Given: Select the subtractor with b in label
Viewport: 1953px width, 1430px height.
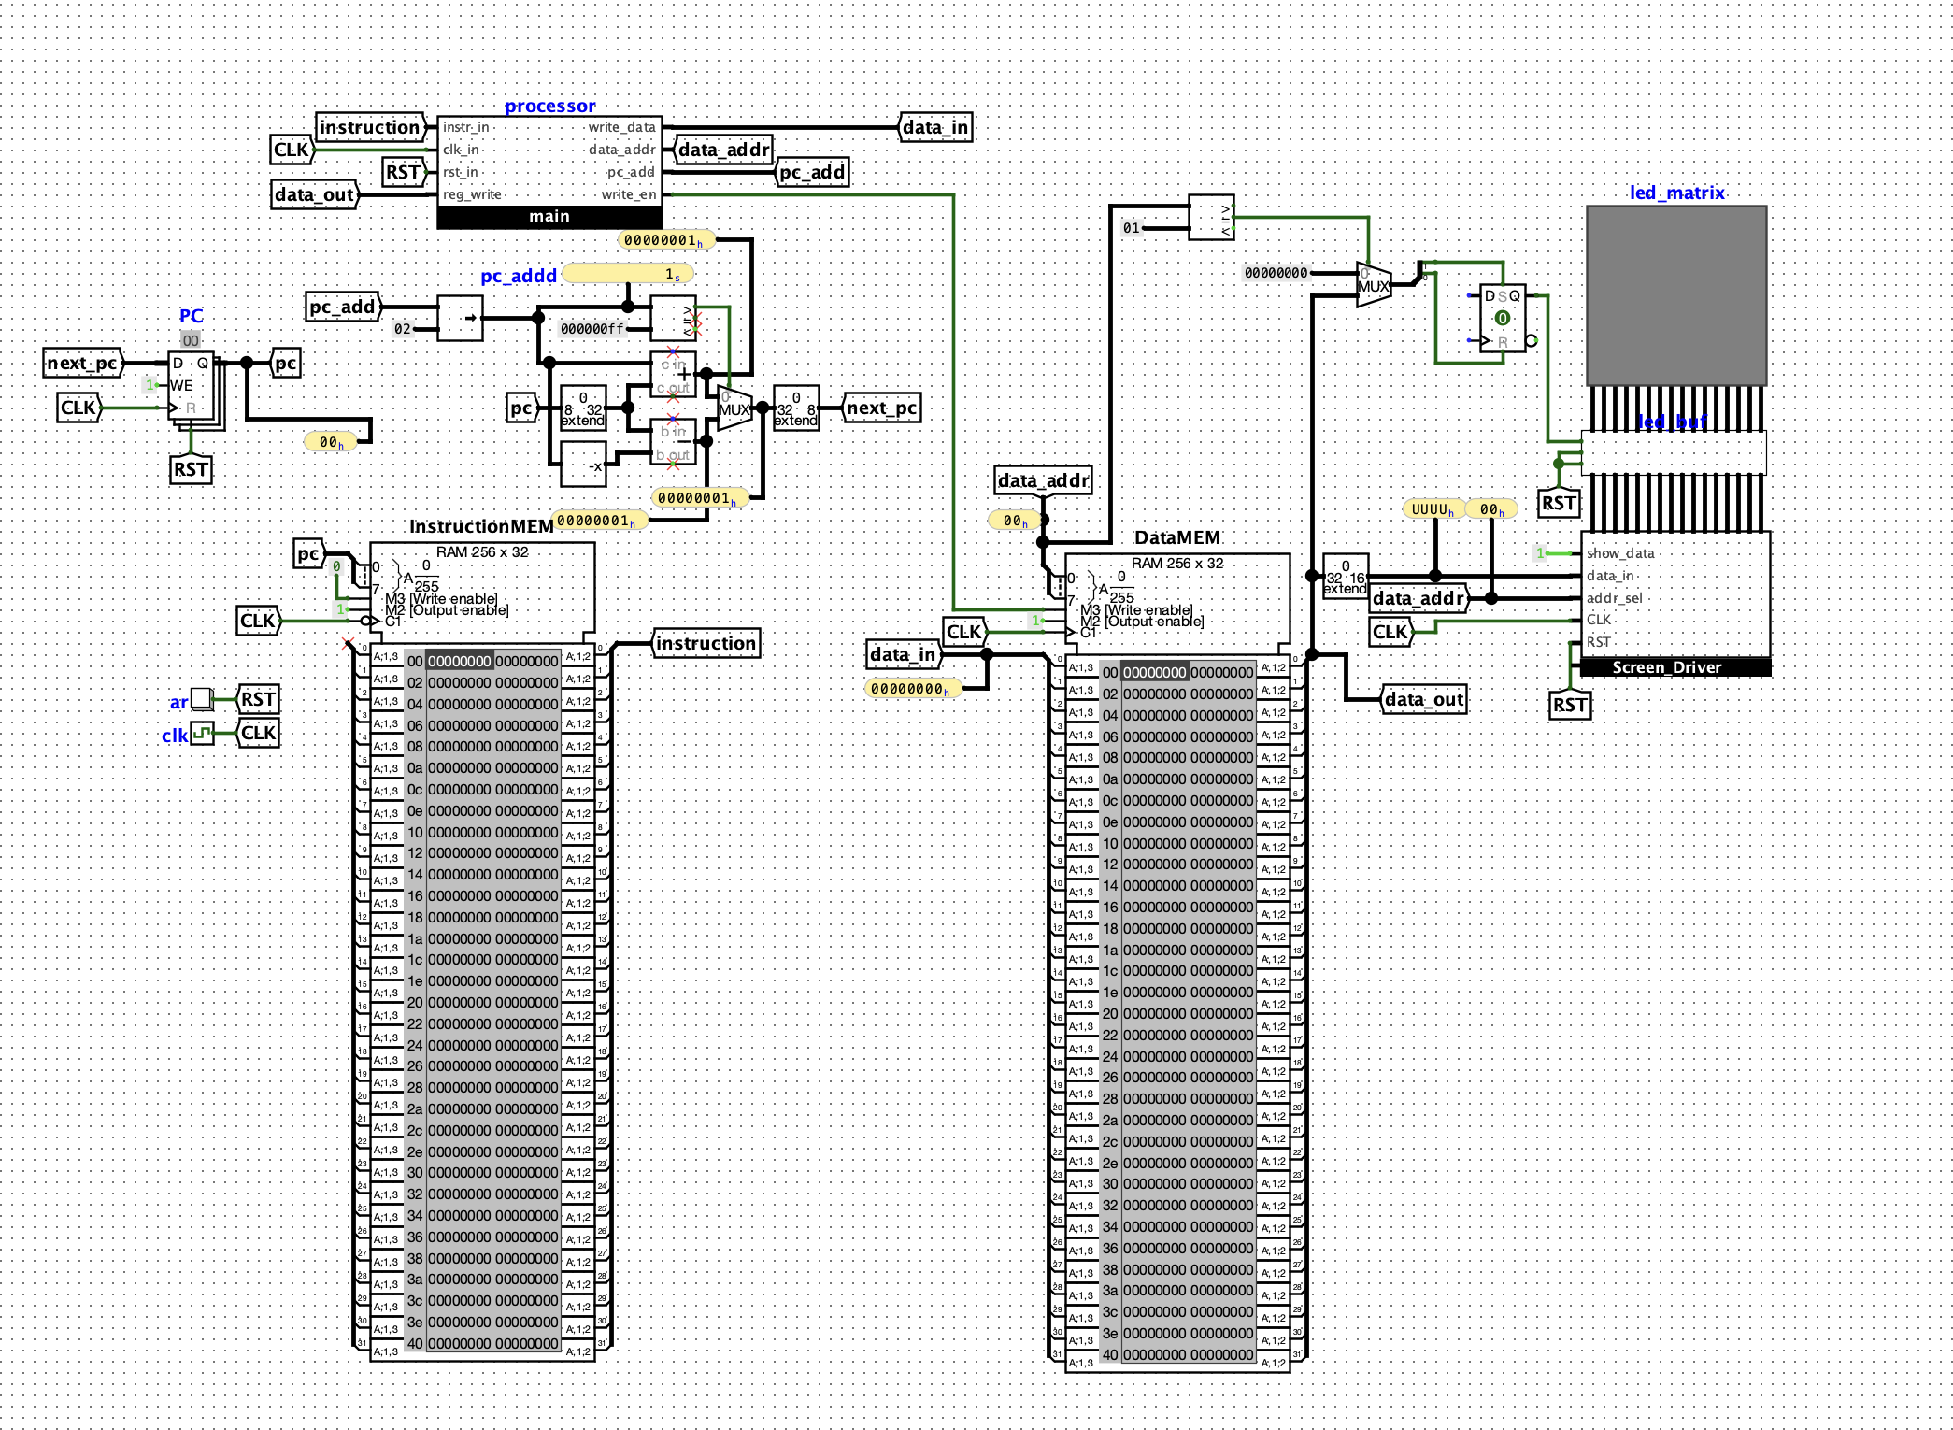Looking at the screenshot, I should point(675,443).
